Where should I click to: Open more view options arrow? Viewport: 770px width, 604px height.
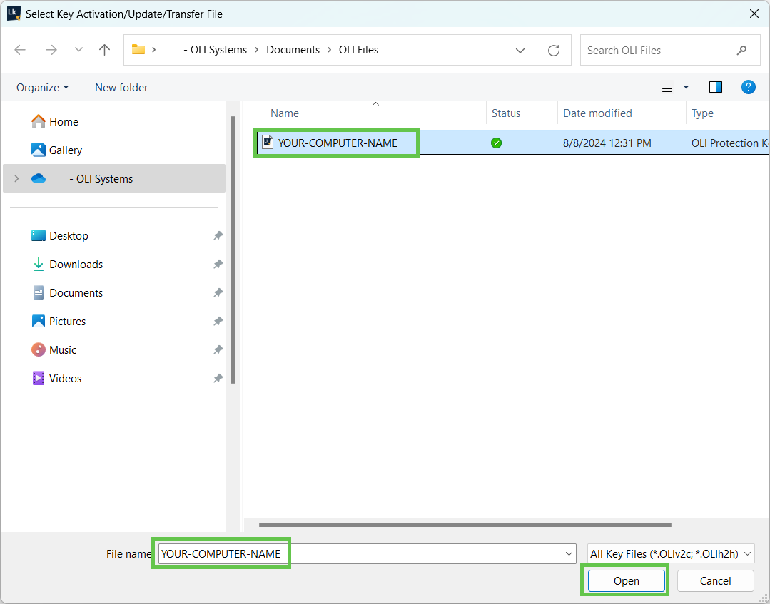(686, 87)
